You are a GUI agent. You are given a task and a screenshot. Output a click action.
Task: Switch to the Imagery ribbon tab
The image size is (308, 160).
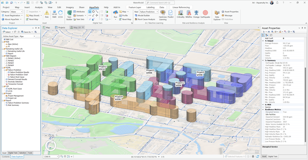coord(70,7)
